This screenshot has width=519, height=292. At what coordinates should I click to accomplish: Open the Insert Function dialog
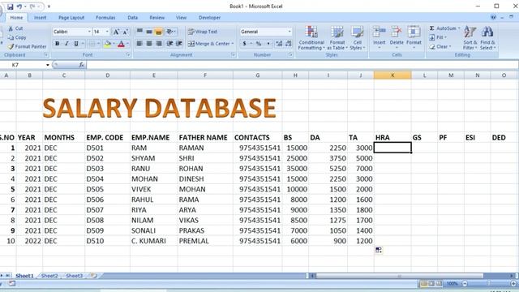[x=81, y=65]
